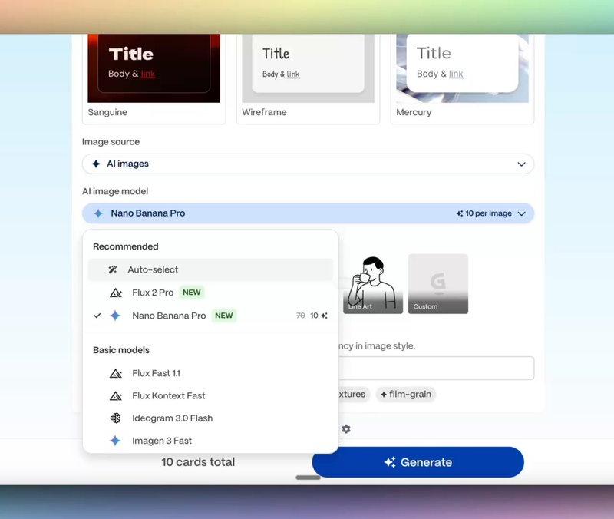Click the Image source label
This screenshot has width=614, height=519.
pyautogui.click(x=111, y=142)
